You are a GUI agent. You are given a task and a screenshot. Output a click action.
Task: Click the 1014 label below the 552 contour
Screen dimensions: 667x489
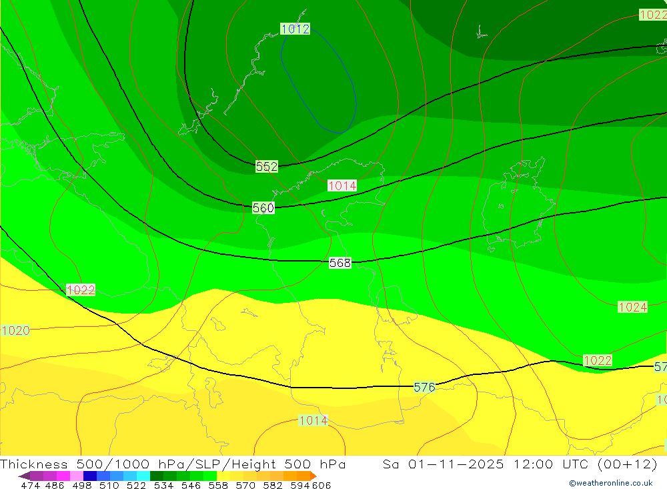342,185
